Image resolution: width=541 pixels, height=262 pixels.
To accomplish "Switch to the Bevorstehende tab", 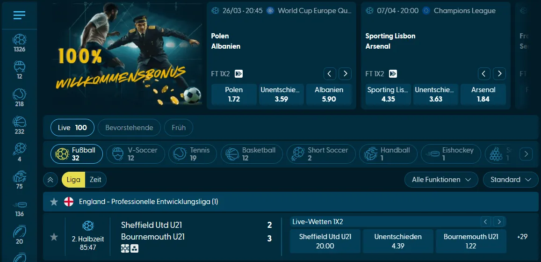I will (x=129, y=127).
